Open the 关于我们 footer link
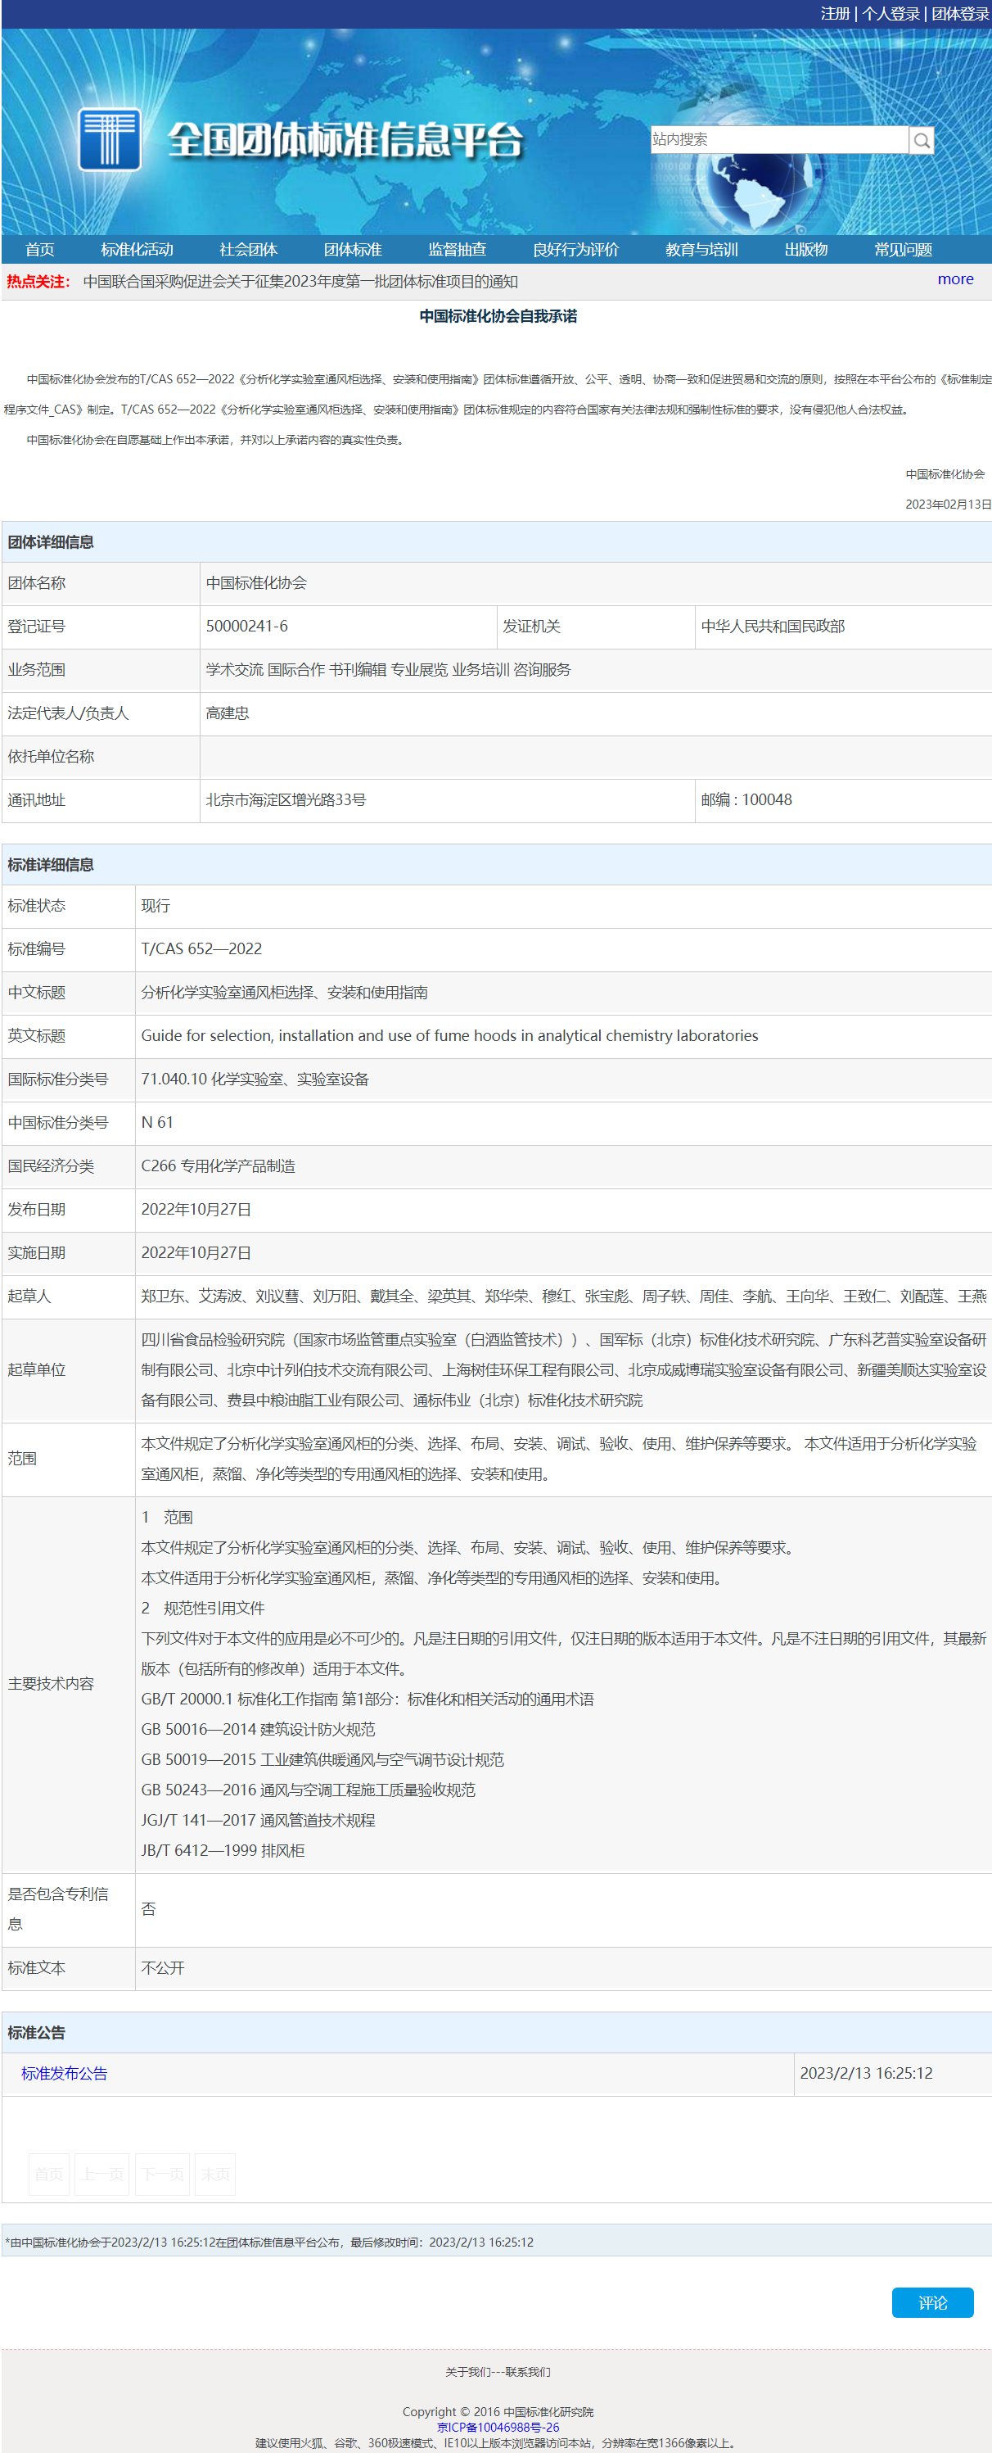992x2453 pixels. point(468,2371)
